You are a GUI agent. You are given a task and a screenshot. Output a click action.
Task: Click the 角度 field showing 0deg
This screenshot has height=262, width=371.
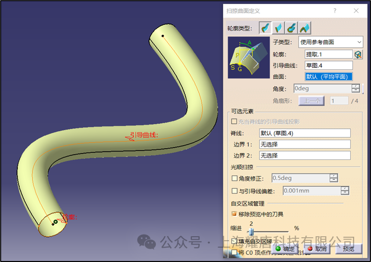click(x=323, y=88)
